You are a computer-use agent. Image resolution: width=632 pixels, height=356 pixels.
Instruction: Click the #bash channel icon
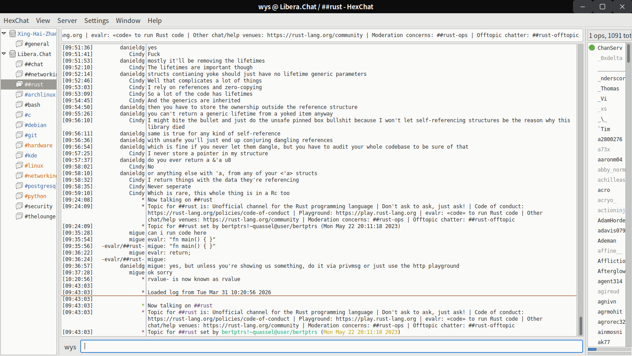tap(19, 105)
